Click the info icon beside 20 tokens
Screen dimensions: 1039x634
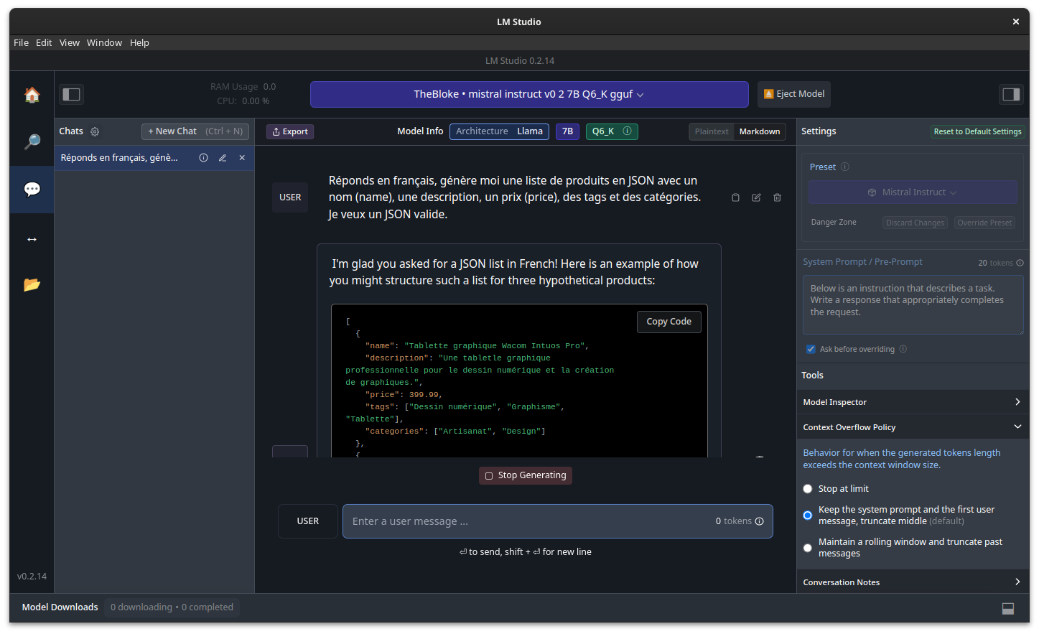[1020, 263]
